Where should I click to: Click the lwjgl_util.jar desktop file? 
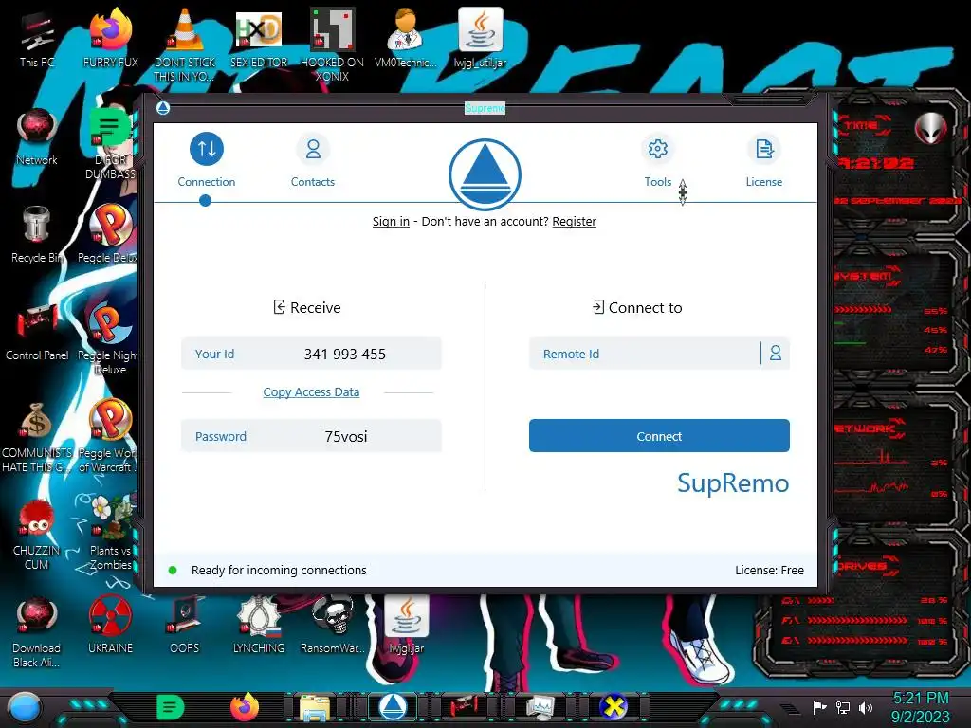coord(480,38)
